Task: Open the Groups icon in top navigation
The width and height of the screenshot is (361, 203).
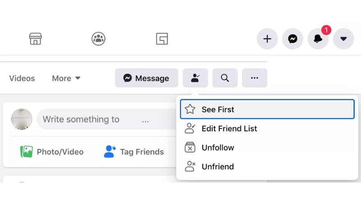Action: coord(98,39)
